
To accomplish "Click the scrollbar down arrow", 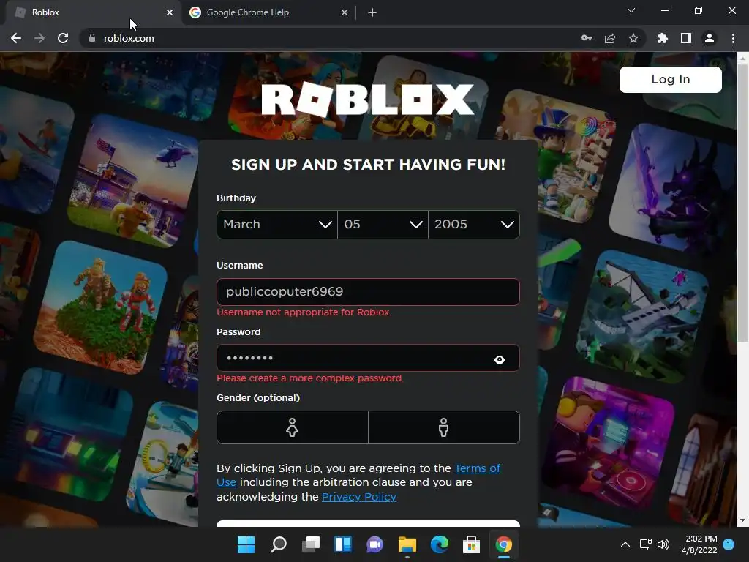I will [x=742, y=520].
